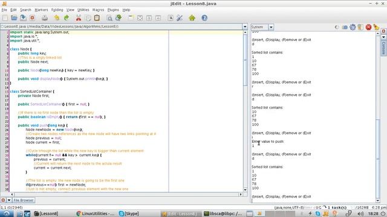The height and width of the screenshot is (217, 387).
Task: Print the buffer using printer icon
Action: tap(45, 17)
